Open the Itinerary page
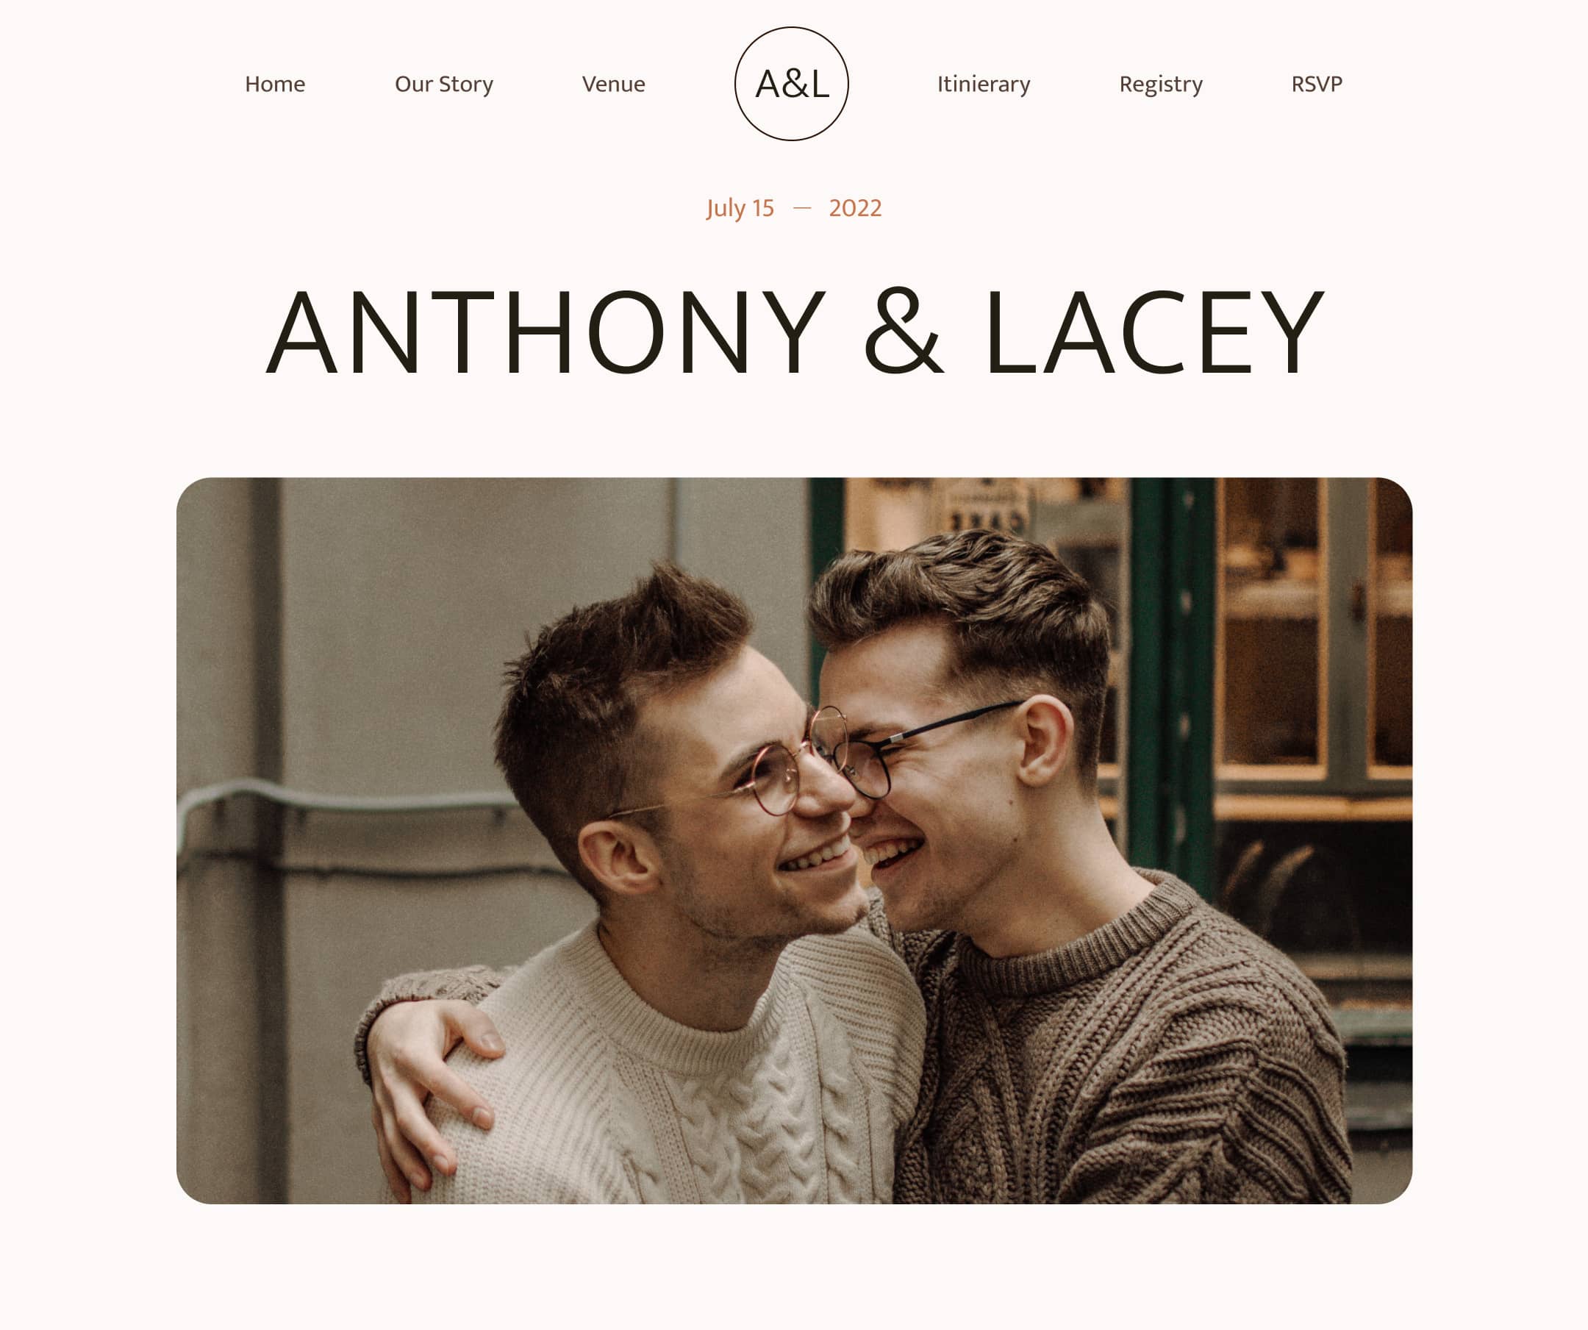The height and width of the screenshot is (1330, 1588). [x=983, y=83]
